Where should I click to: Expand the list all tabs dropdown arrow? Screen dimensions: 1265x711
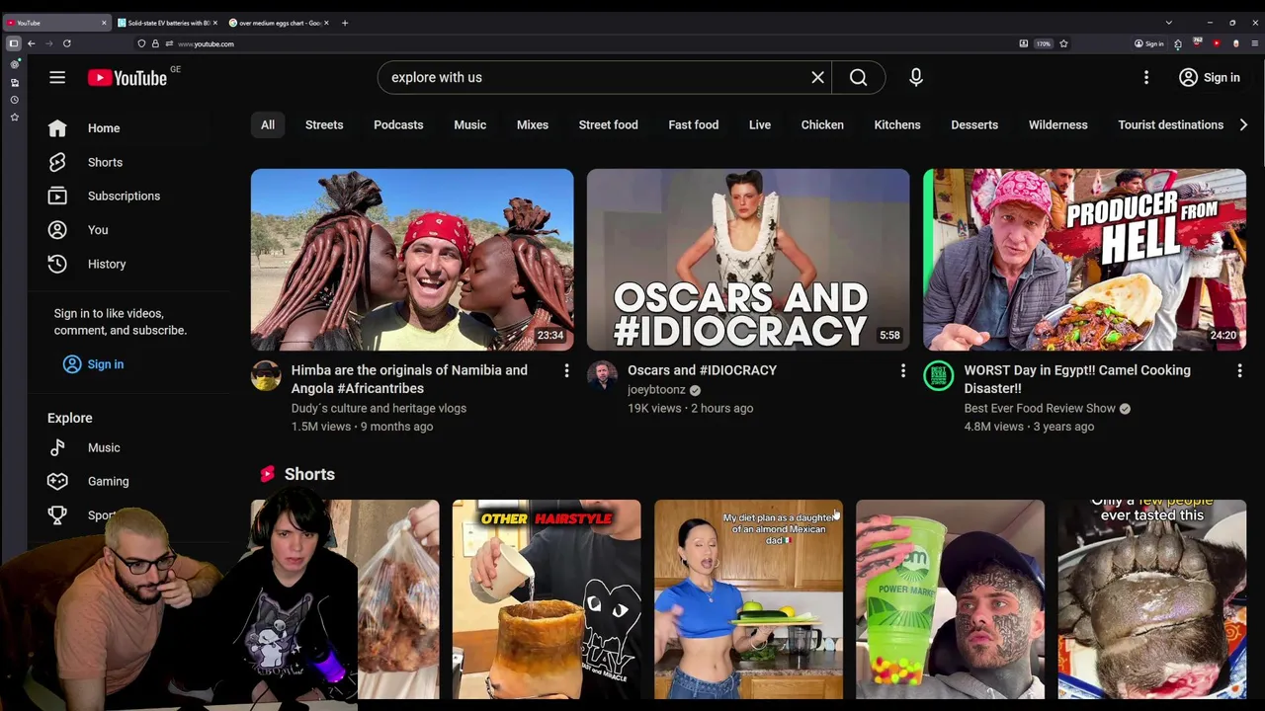point(1168,23)
